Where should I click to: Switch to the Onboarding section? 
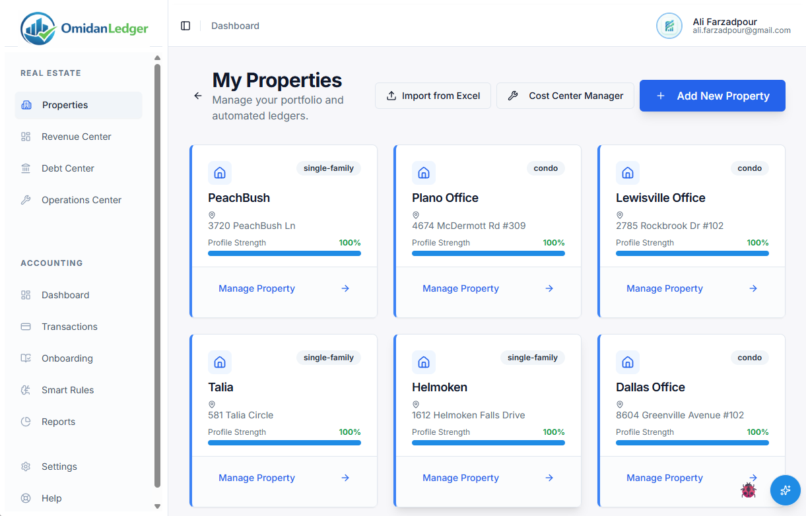(x=66, y=358)
